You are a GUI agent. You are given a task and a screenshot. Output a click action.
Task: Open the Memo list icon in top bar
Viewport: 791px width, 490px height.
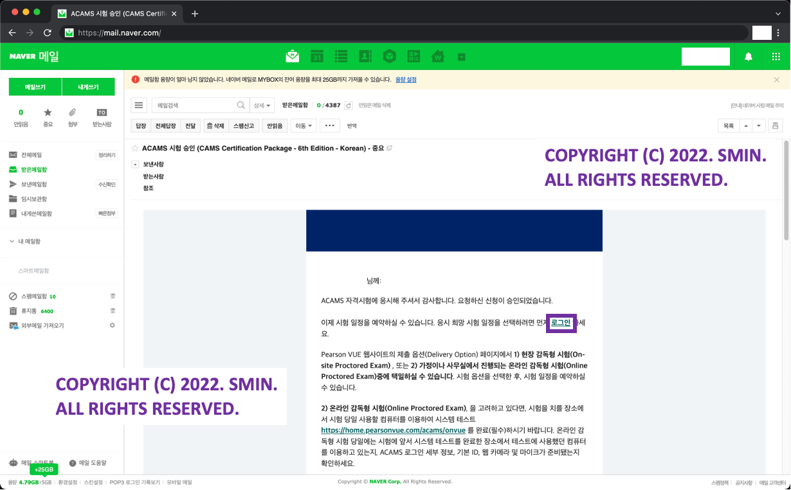pyautogui.click(x=341, y=57)
